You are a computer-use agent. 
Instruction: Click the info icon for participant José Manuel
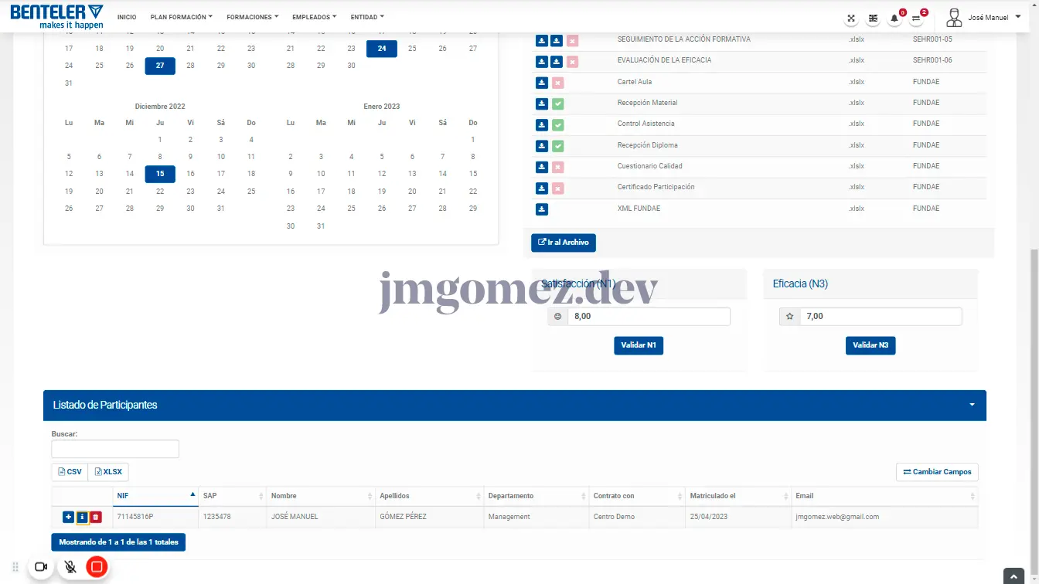coord(82,517)
